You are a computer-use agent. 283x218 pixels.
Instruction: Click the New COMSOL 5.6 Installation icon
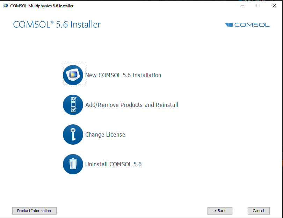click(x=73, y=75)
